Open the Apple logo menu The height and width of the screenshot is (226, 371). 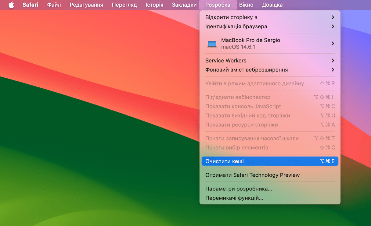click(x=11, y=5)
